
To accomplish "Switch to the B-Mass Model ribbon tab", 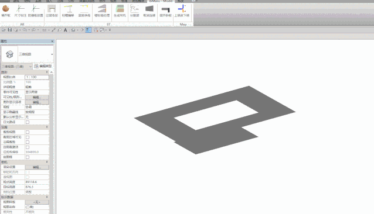I will [161, 1].
